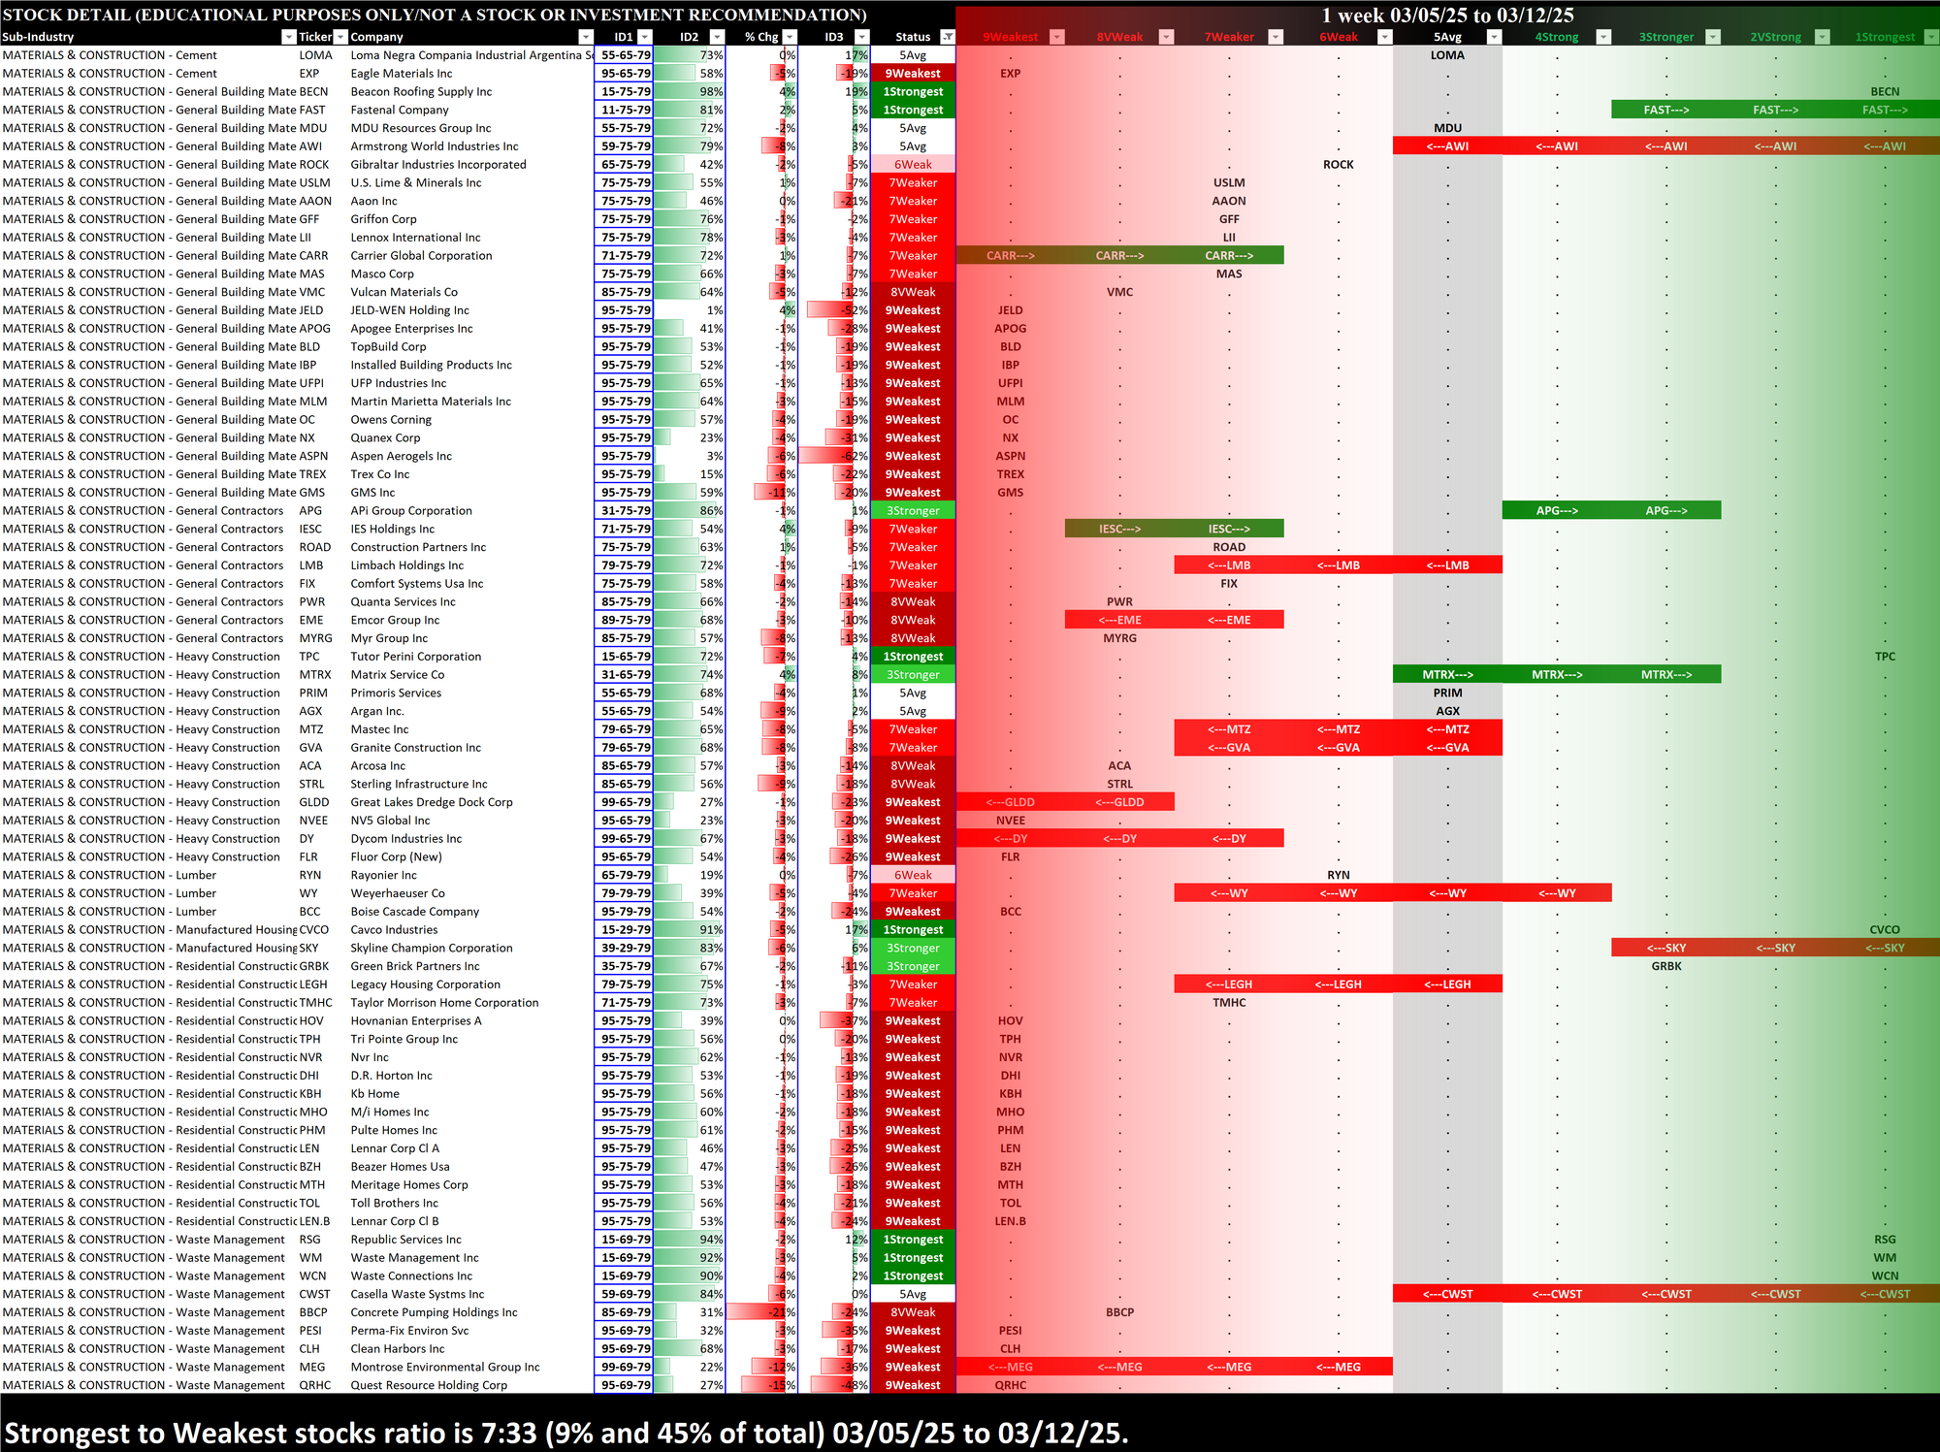Click the red <---CWST cell under 5Avg

[1447, 1294]
